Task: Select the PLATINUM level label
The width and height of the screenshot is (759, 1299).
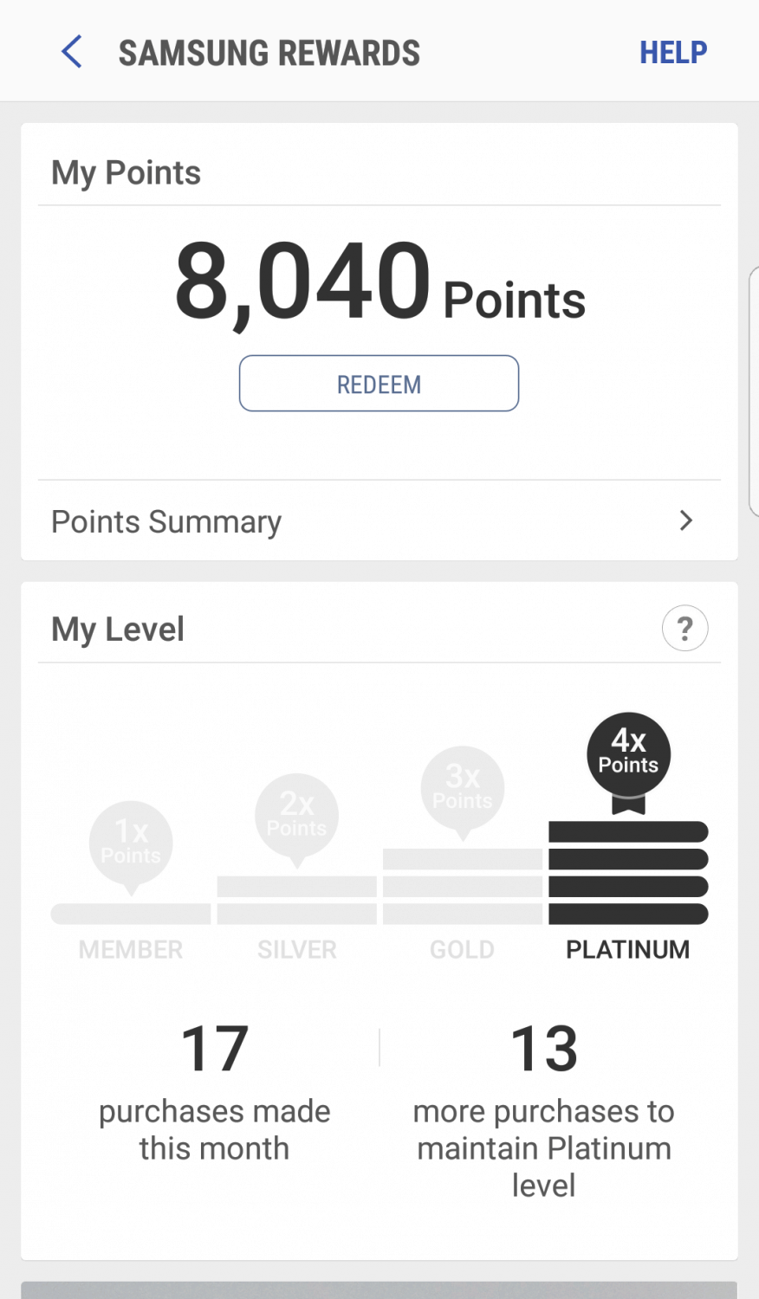Action: pos(628,950)
